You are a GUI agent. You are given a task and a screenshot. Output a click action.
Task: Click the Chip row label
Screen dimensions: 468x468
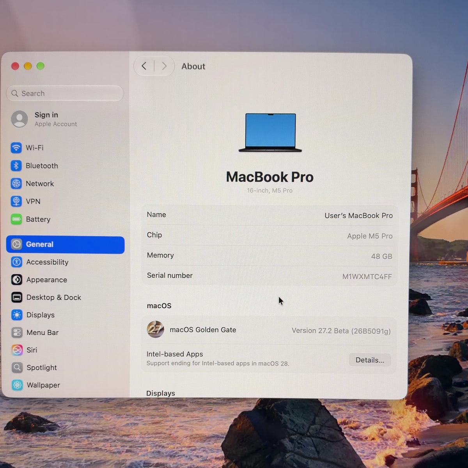pyautogui.click(x=154, y=235)
